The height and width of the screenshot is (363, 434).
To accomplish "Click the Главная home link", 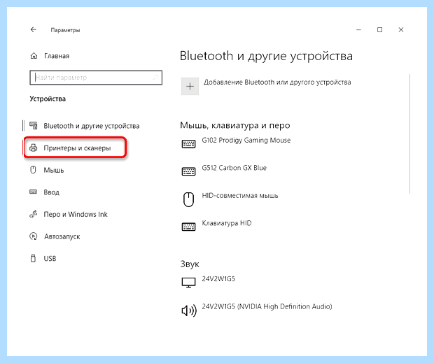I will point(57,56).
